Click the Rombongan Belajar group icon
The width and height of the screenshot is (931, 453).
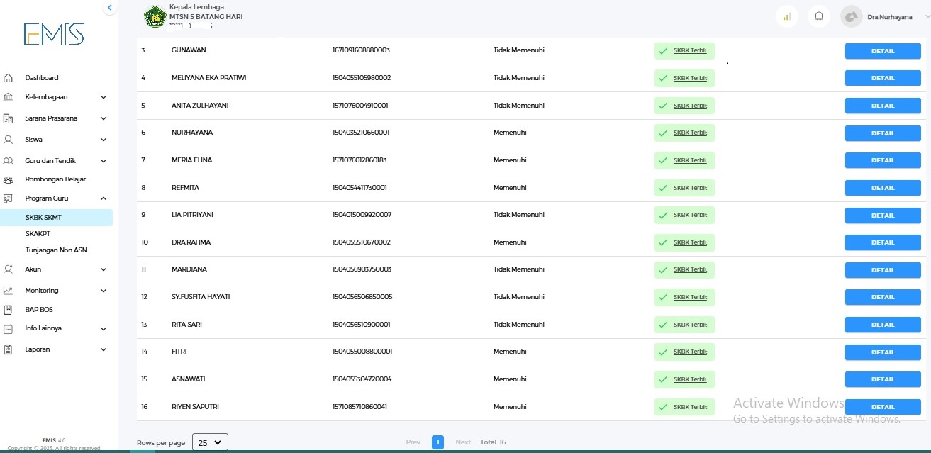click(9, 179)
